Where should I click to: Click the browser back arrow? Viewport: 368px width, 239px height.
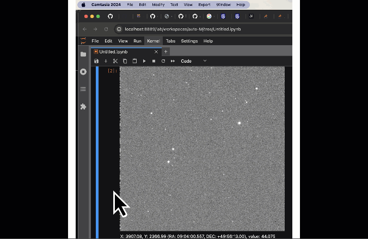[85, 29]
